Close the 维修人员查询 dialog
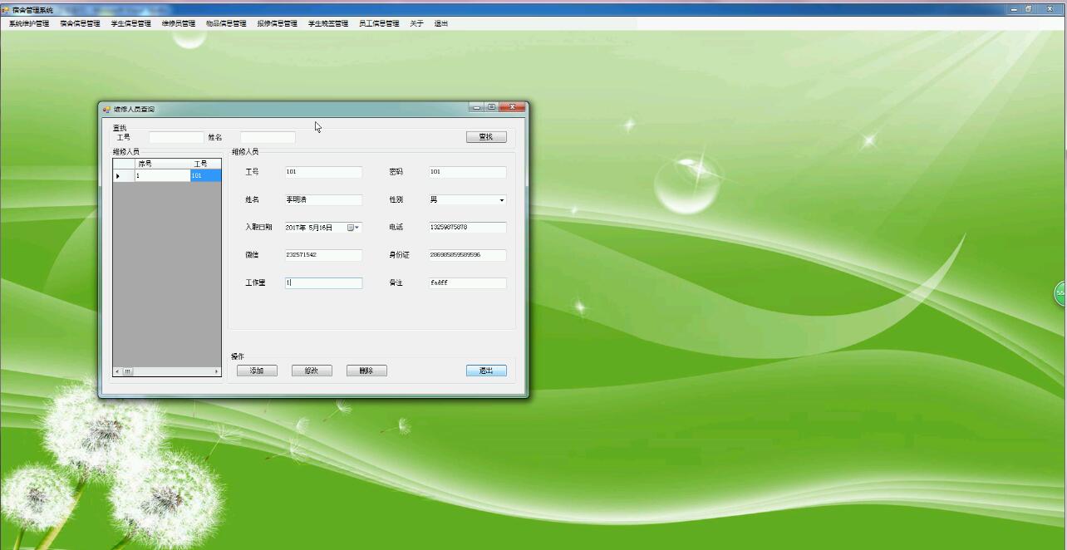 tap(513, 107)
